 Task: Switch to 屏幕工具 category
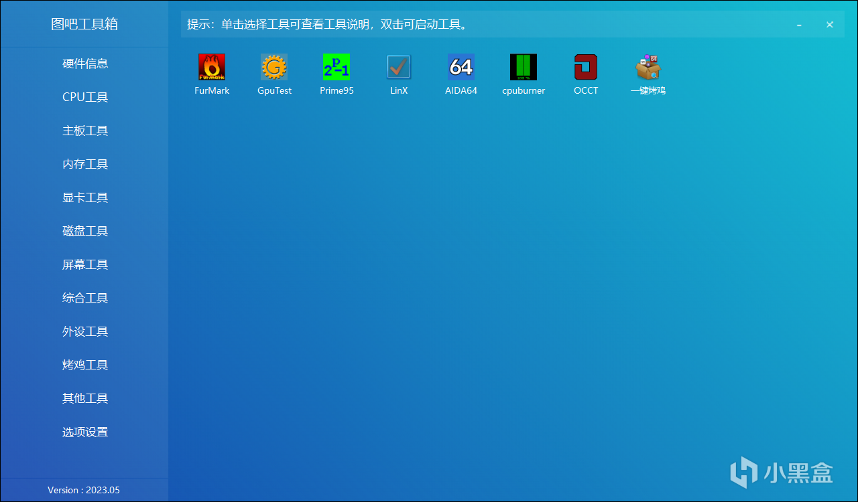click(x=85, y=264)
